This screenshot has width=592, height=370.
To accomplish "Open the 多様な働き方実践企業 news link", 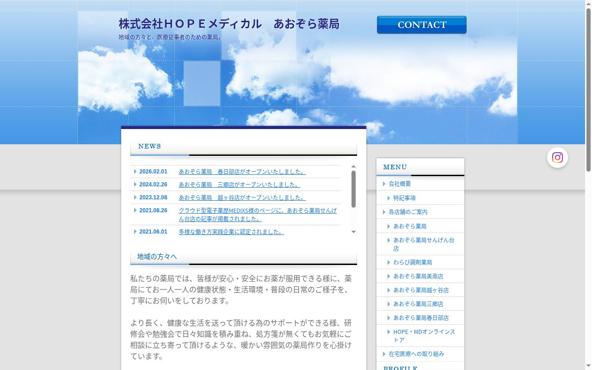I will tap(231, 232).
